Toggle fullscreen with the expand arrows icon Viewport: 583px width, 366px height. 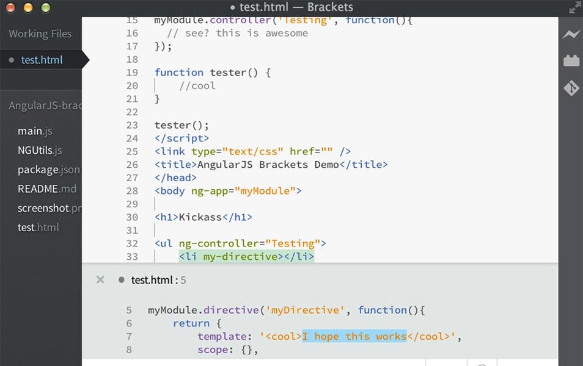pyautogui.click(x=574, y=7)
